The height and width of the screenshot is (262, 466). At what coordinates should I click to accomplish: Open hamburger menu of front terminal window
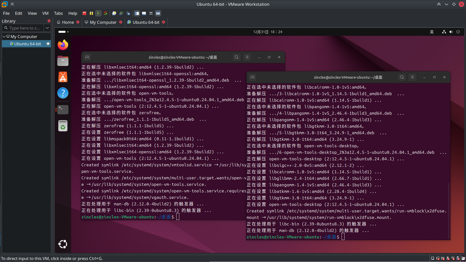pos(412,77)
